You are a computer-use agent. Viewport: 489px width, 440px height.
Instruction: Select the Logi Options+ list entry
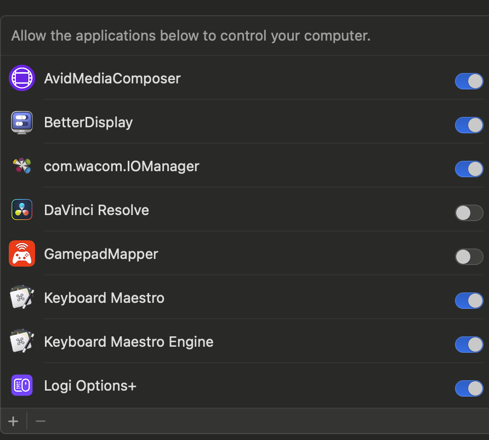coord(244,385)
